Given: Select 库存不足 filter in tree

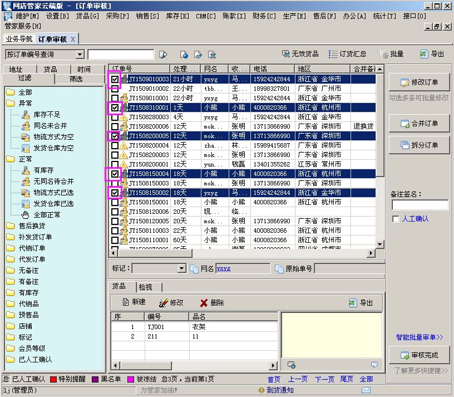Looking at the screenshot, I should point(47,115).
